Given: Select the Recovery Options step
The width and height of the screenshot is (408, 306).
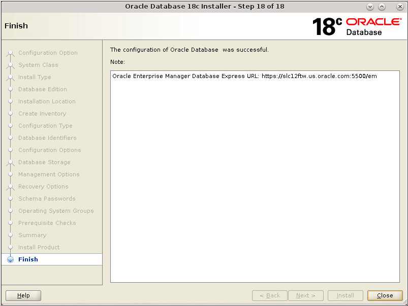Looking at the screenshot, I should click(43, 186).
